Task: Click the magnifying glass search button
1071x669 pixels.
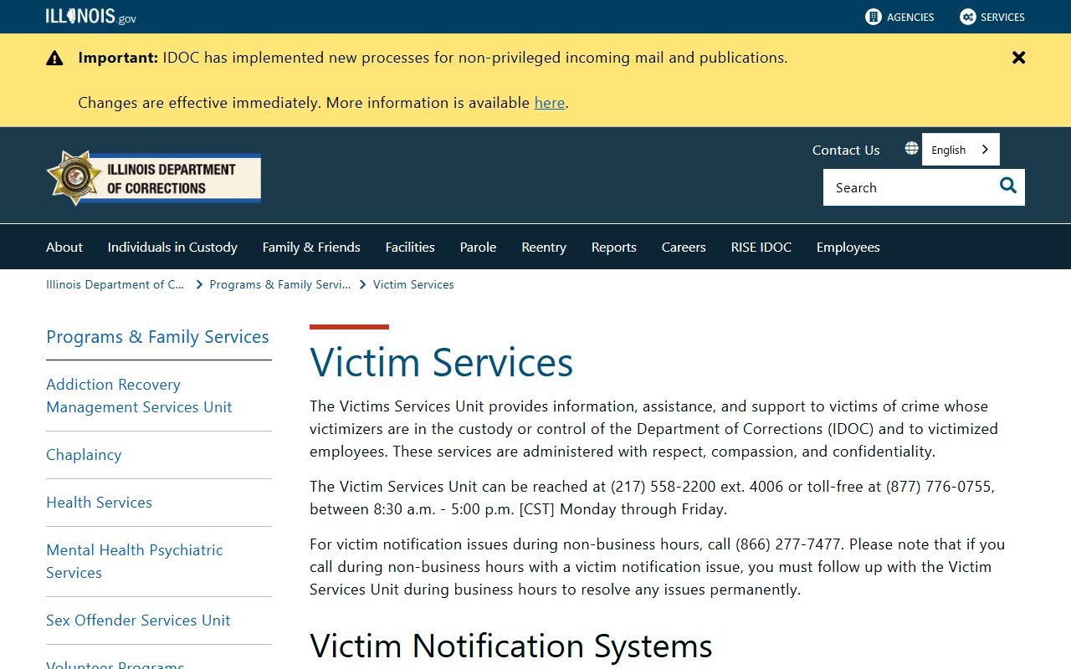Action: point(1008,186)
